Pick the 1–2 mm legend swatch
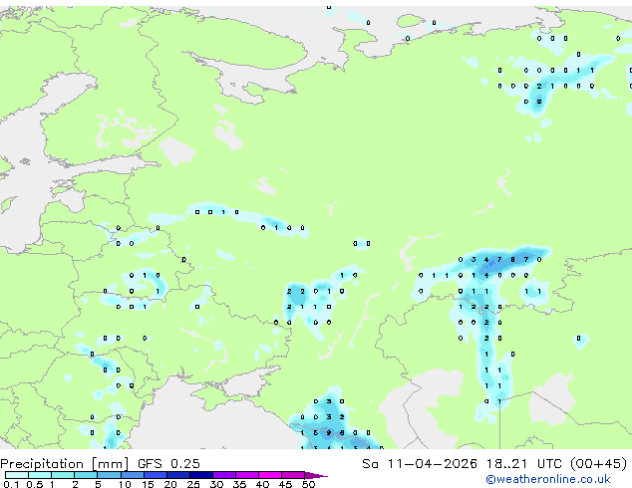The height and width of the screenshot is (488, 632). [63, 475]
